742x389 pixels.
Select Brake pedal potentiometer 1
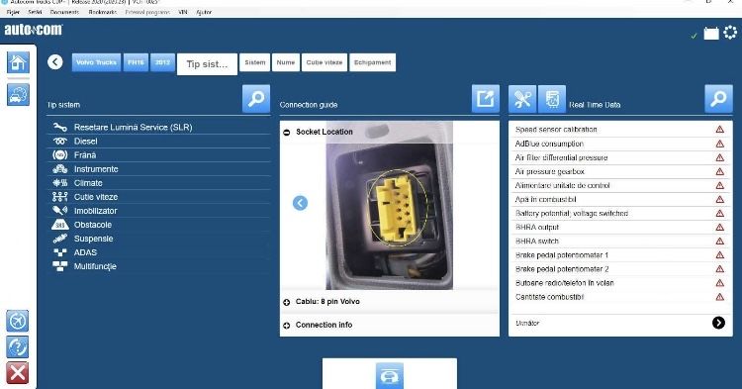tap(620, 255)
